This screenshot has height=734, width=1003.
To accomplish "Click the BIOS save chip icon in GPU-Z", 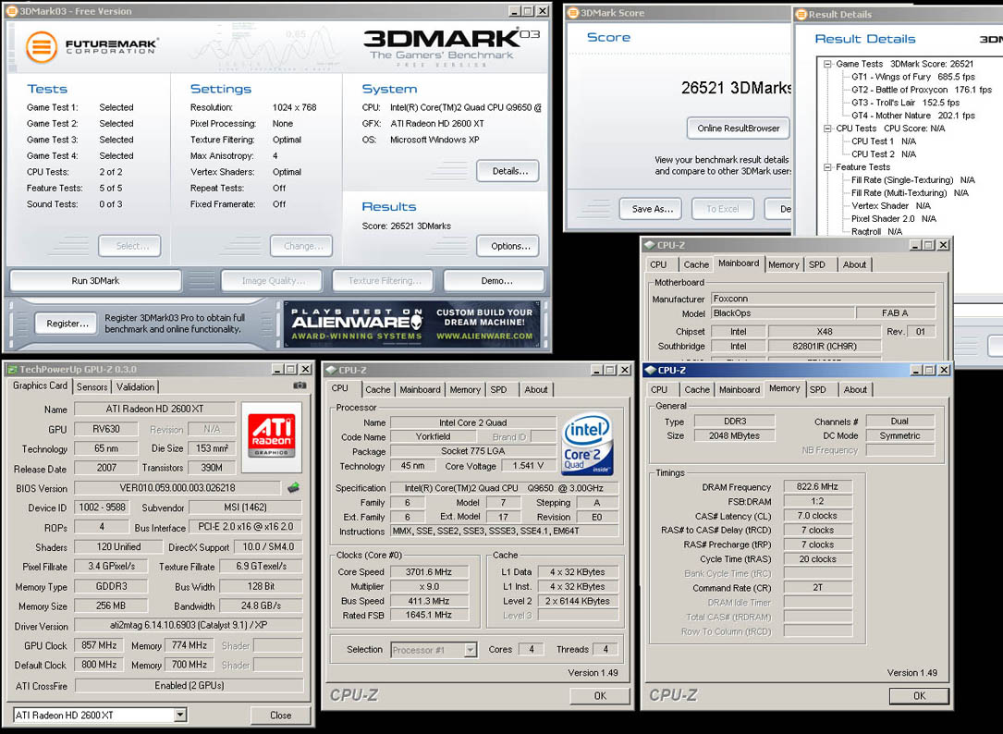I will point(293,487).
